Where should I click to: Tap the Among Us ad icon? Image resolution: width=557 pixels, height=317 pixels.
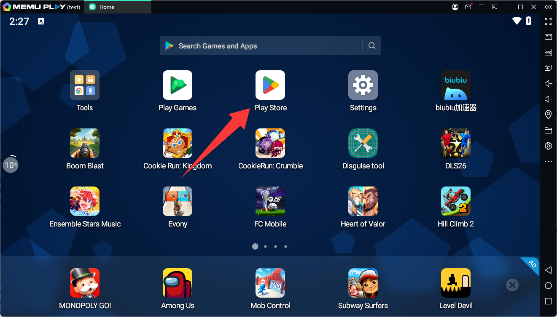click(178, 283)
